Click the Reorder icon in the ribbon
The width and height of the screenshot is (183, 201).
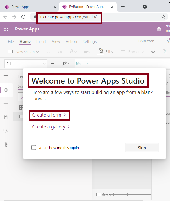165,52
